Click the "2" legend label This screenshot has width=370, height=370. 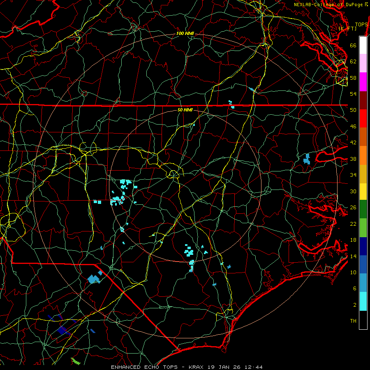click(354, 305)
